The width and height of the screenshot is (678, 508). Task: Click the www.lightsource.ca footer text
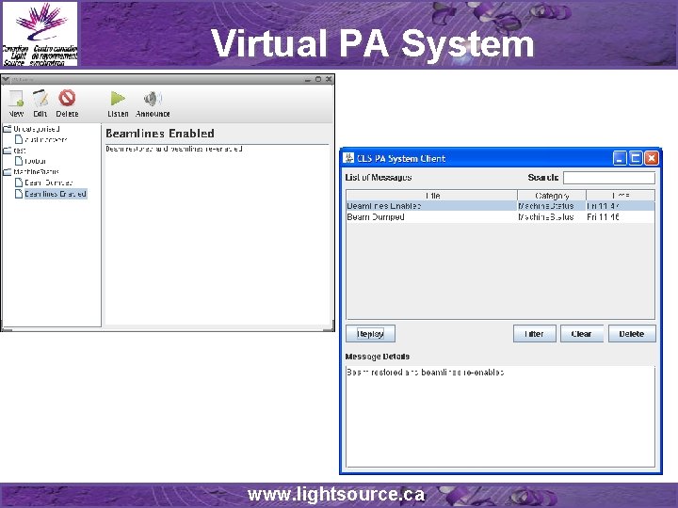point(336,495)
